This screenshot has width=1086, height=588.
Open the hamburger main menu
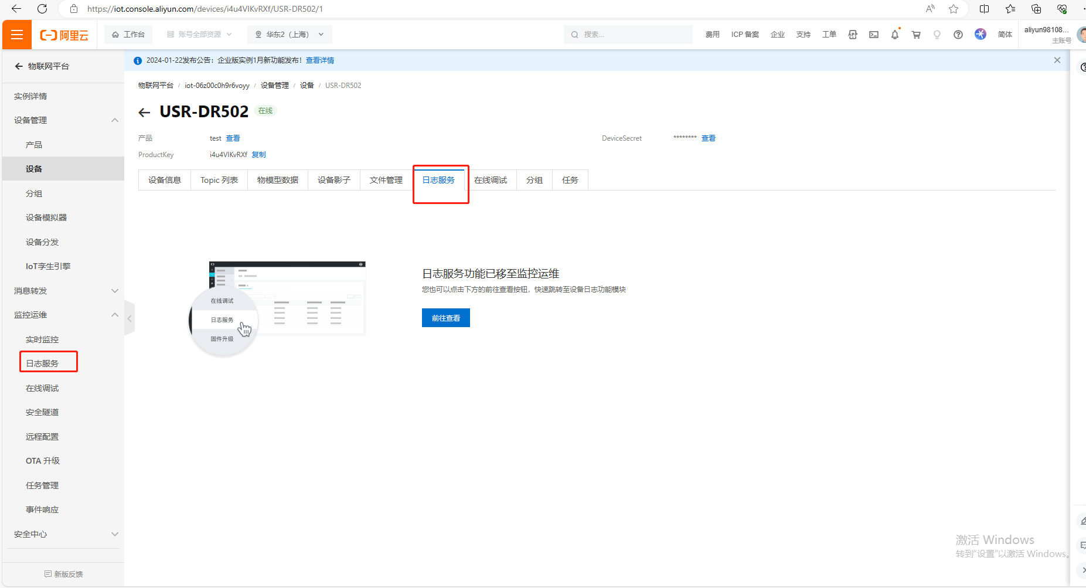(17, 35)
